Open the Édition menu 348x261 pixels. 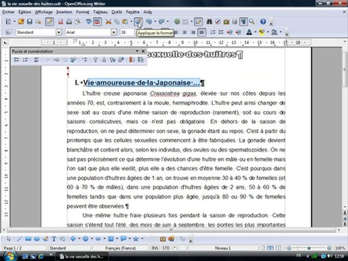coord(25,12)
